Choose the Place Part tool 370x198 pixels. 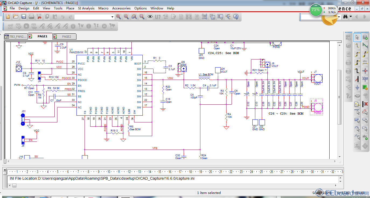click(x=365, y=37)
